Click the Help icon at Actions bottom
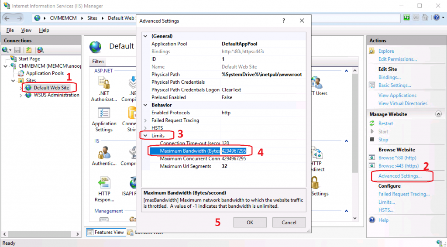Viewport: 447px width, 247px height. pos(372,220)
